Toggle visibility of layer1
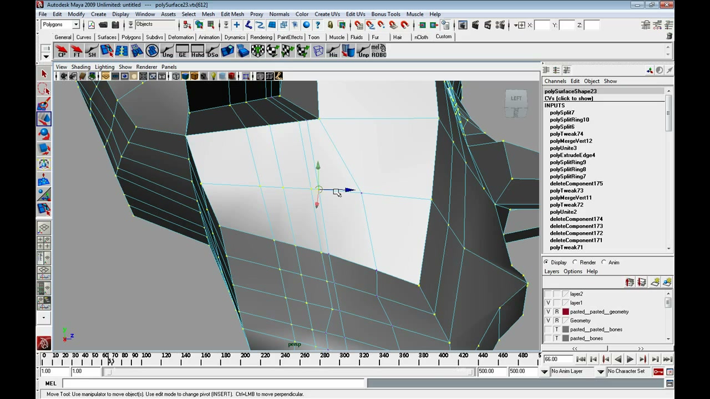710x399 pixels. 548,303
